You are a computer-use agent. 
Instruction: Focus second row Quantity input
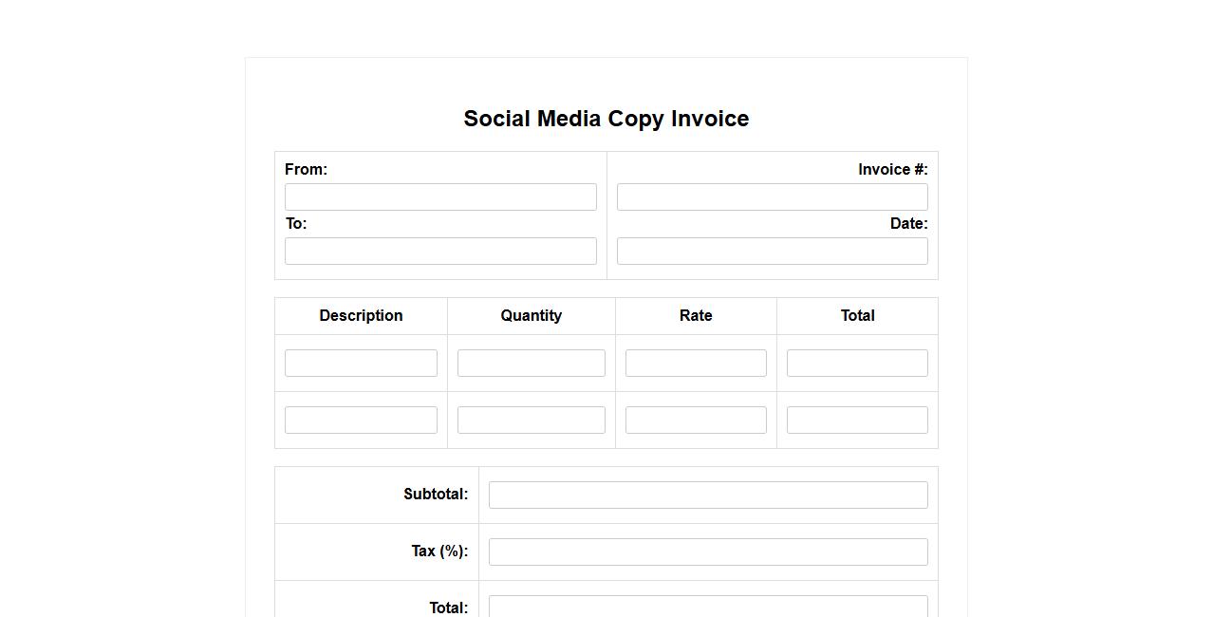pos(531,421)
